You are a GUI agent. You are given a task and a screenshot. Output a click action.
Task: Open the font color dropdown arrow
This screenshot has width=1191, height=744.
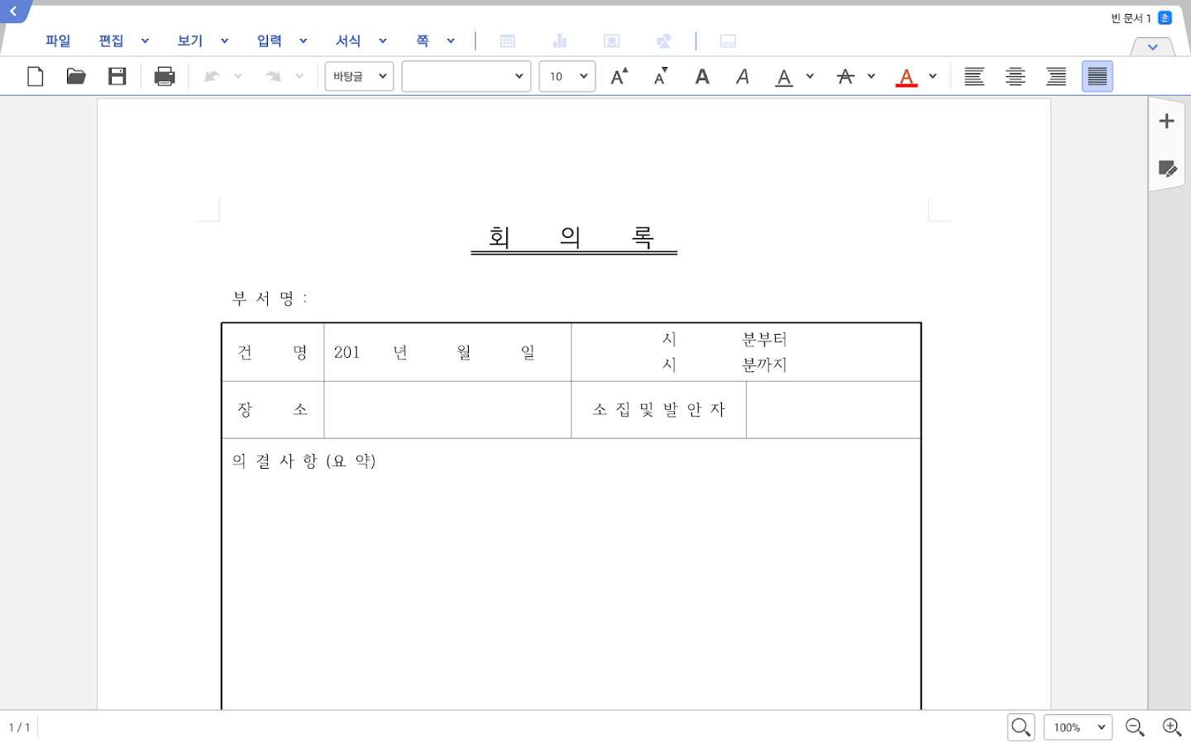(933, 76)
